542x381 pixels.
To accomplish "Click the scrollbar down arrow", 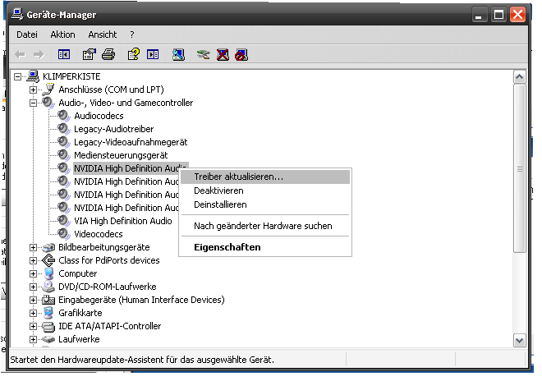I will [519, 340].
